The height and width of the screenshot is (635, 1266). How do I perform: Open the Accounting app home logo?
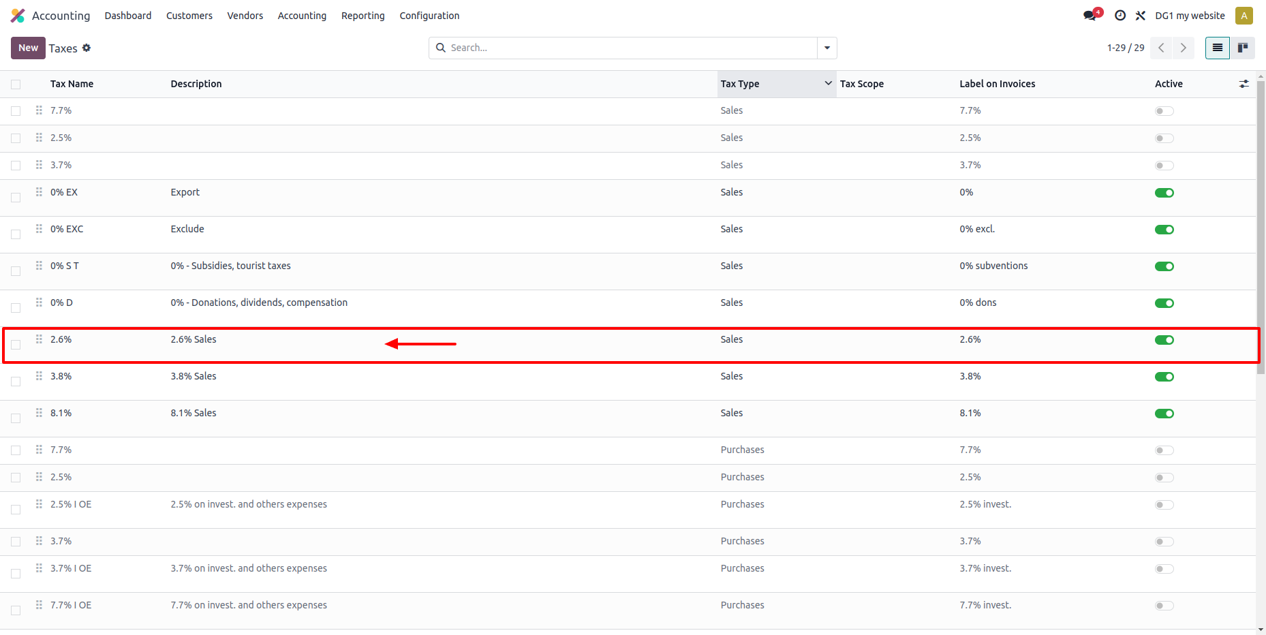18,16
